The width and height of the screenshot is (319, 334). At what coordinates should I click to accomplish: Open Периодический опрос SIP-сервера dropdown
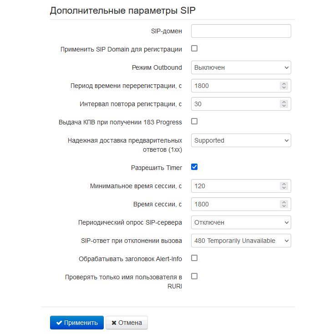point(241,222)
